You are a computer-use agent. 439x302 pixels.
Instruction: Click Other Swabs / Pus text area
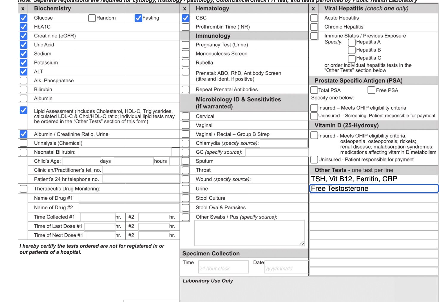click(250, 233)
